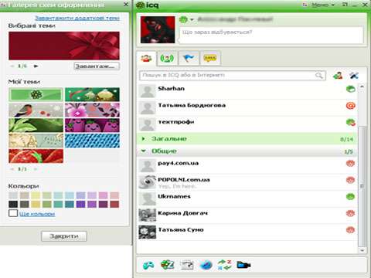Switch to the contacts list tab
371x278 pixels.
(146, 59)
